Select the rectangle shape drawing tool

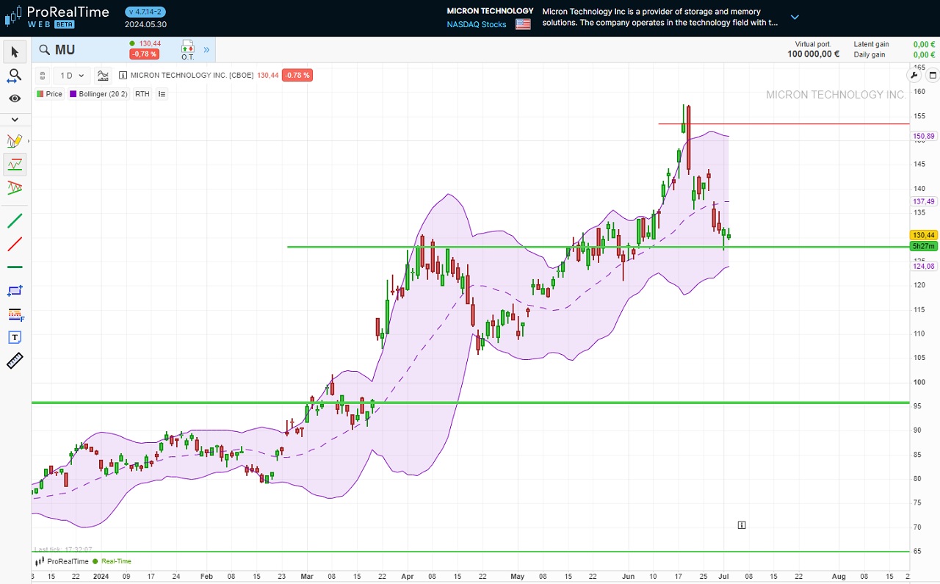pos(15,291)
